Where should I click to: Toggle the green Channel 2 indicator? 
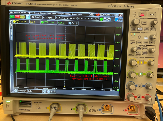[x=42, y=22]
